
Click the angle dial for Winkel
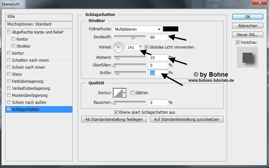(x=118, y=47)
